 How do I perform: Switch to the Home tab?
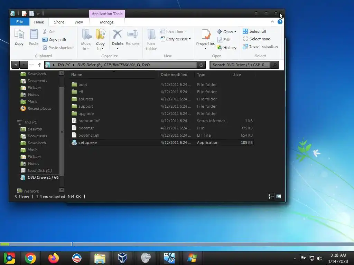(39, 22)
